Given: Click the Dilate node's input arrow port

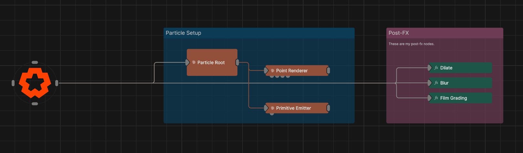Looking at the screenshot, I should click(430, 68).
